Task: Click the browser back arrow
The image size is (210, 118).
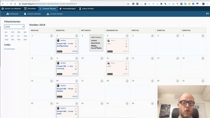Action: click(3, 4)
